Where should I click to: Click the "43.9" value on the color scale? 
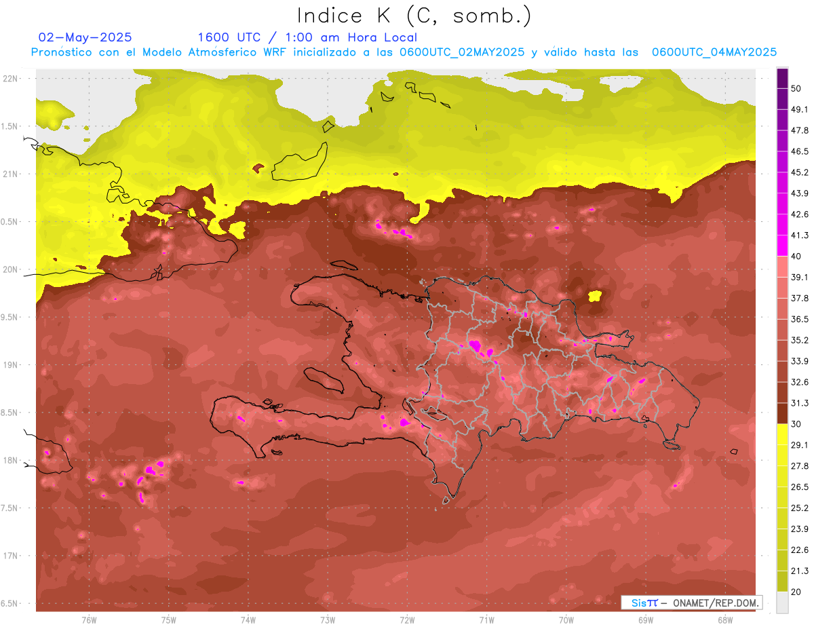pyautogui.click(x=800, y=193)
